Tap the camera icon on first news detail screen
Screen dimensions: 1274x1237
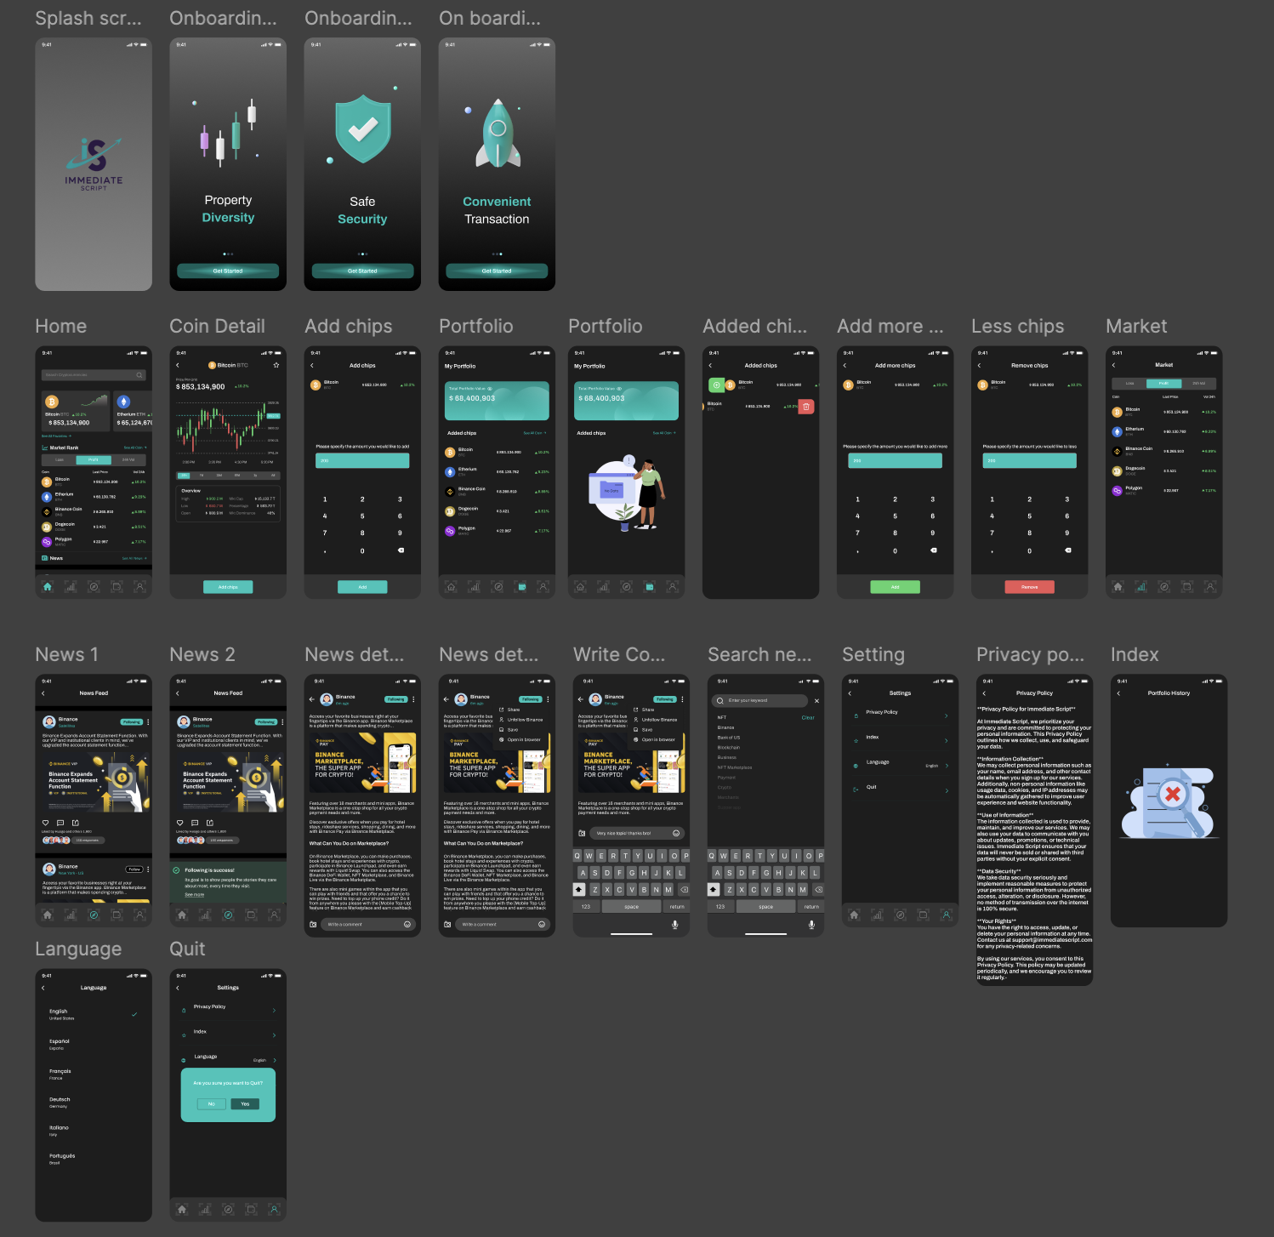pyautogui.click(x=313, y=924)
